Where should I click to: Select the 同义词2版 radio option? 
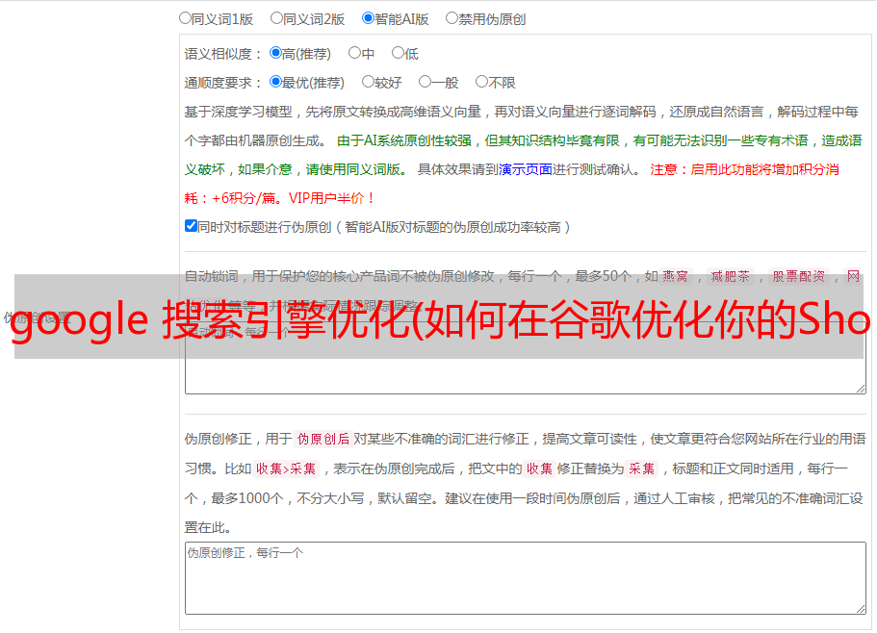(276, 18)
